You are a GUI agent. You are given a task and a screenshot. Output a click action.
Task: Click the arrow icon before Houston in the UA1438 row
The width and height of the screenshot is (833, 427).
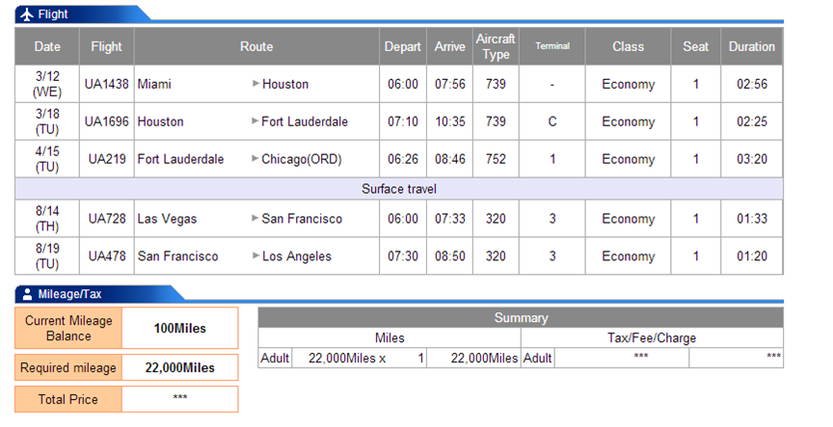(255, 84)
